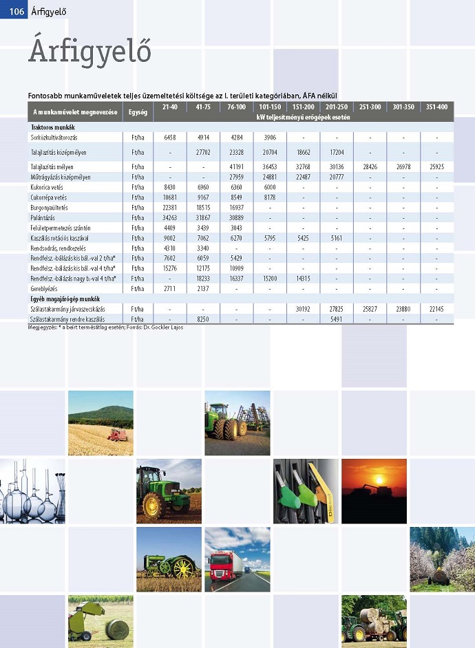Viewport: 475px width, 648px height.
Task: Click the Egyéb magajárógép munkák section row
Action: pyautogui.click(x=241, y=299)
